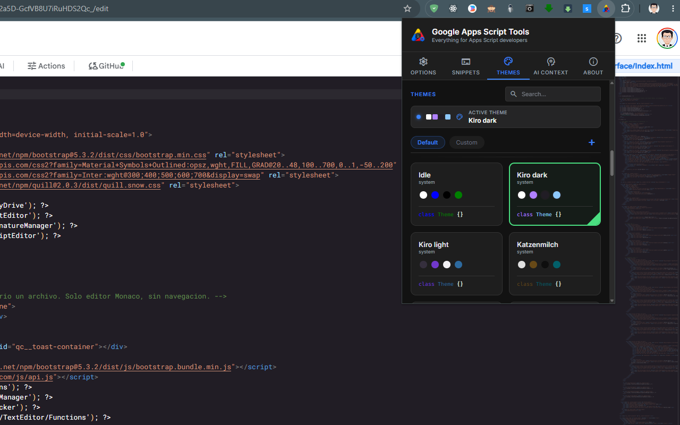Toggle the Apps Script Tools extension icon
This screenshot has height=425, width=680.
(606, 8)
